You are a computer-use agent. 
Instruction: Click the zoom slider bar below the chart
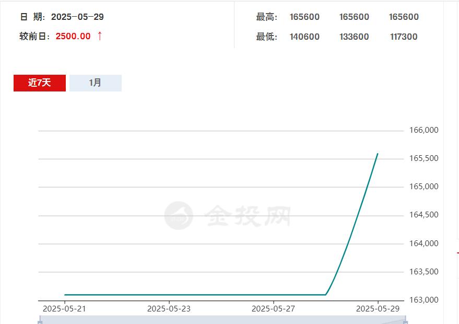point(223,320)
